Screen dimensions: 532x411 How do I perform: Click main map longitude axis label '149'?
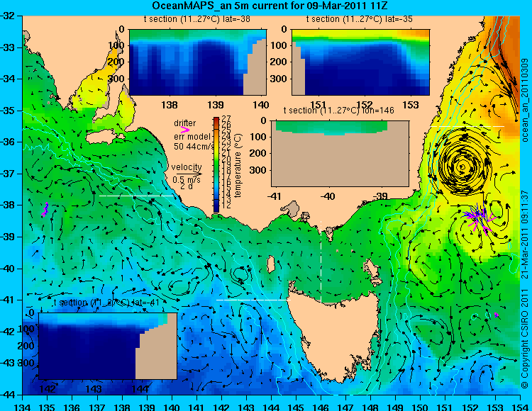[395, 407]
